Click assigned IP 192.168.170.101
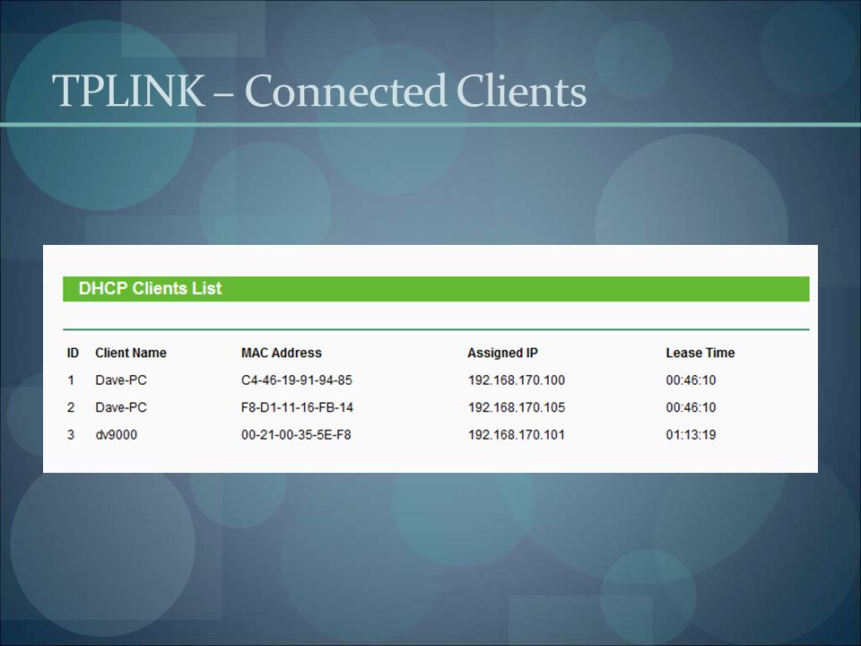 coord(517,435)
